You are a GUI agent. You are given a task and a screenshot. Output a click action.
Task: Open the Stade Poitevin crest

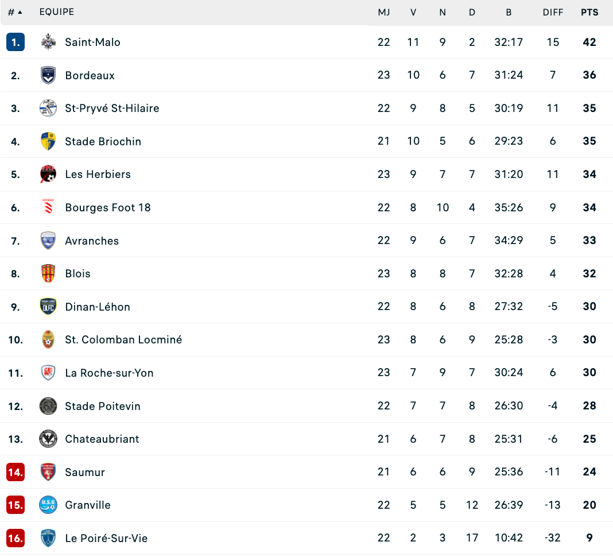pyautogui.click(x=48, y=405)
